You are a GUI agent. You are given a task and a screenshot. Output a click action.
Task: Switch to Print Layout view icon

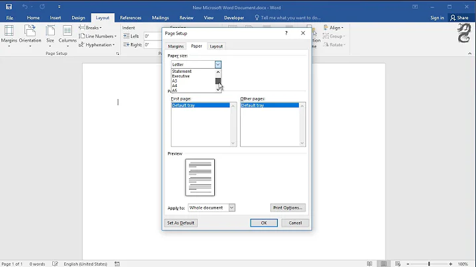click(x=383, y=264)
